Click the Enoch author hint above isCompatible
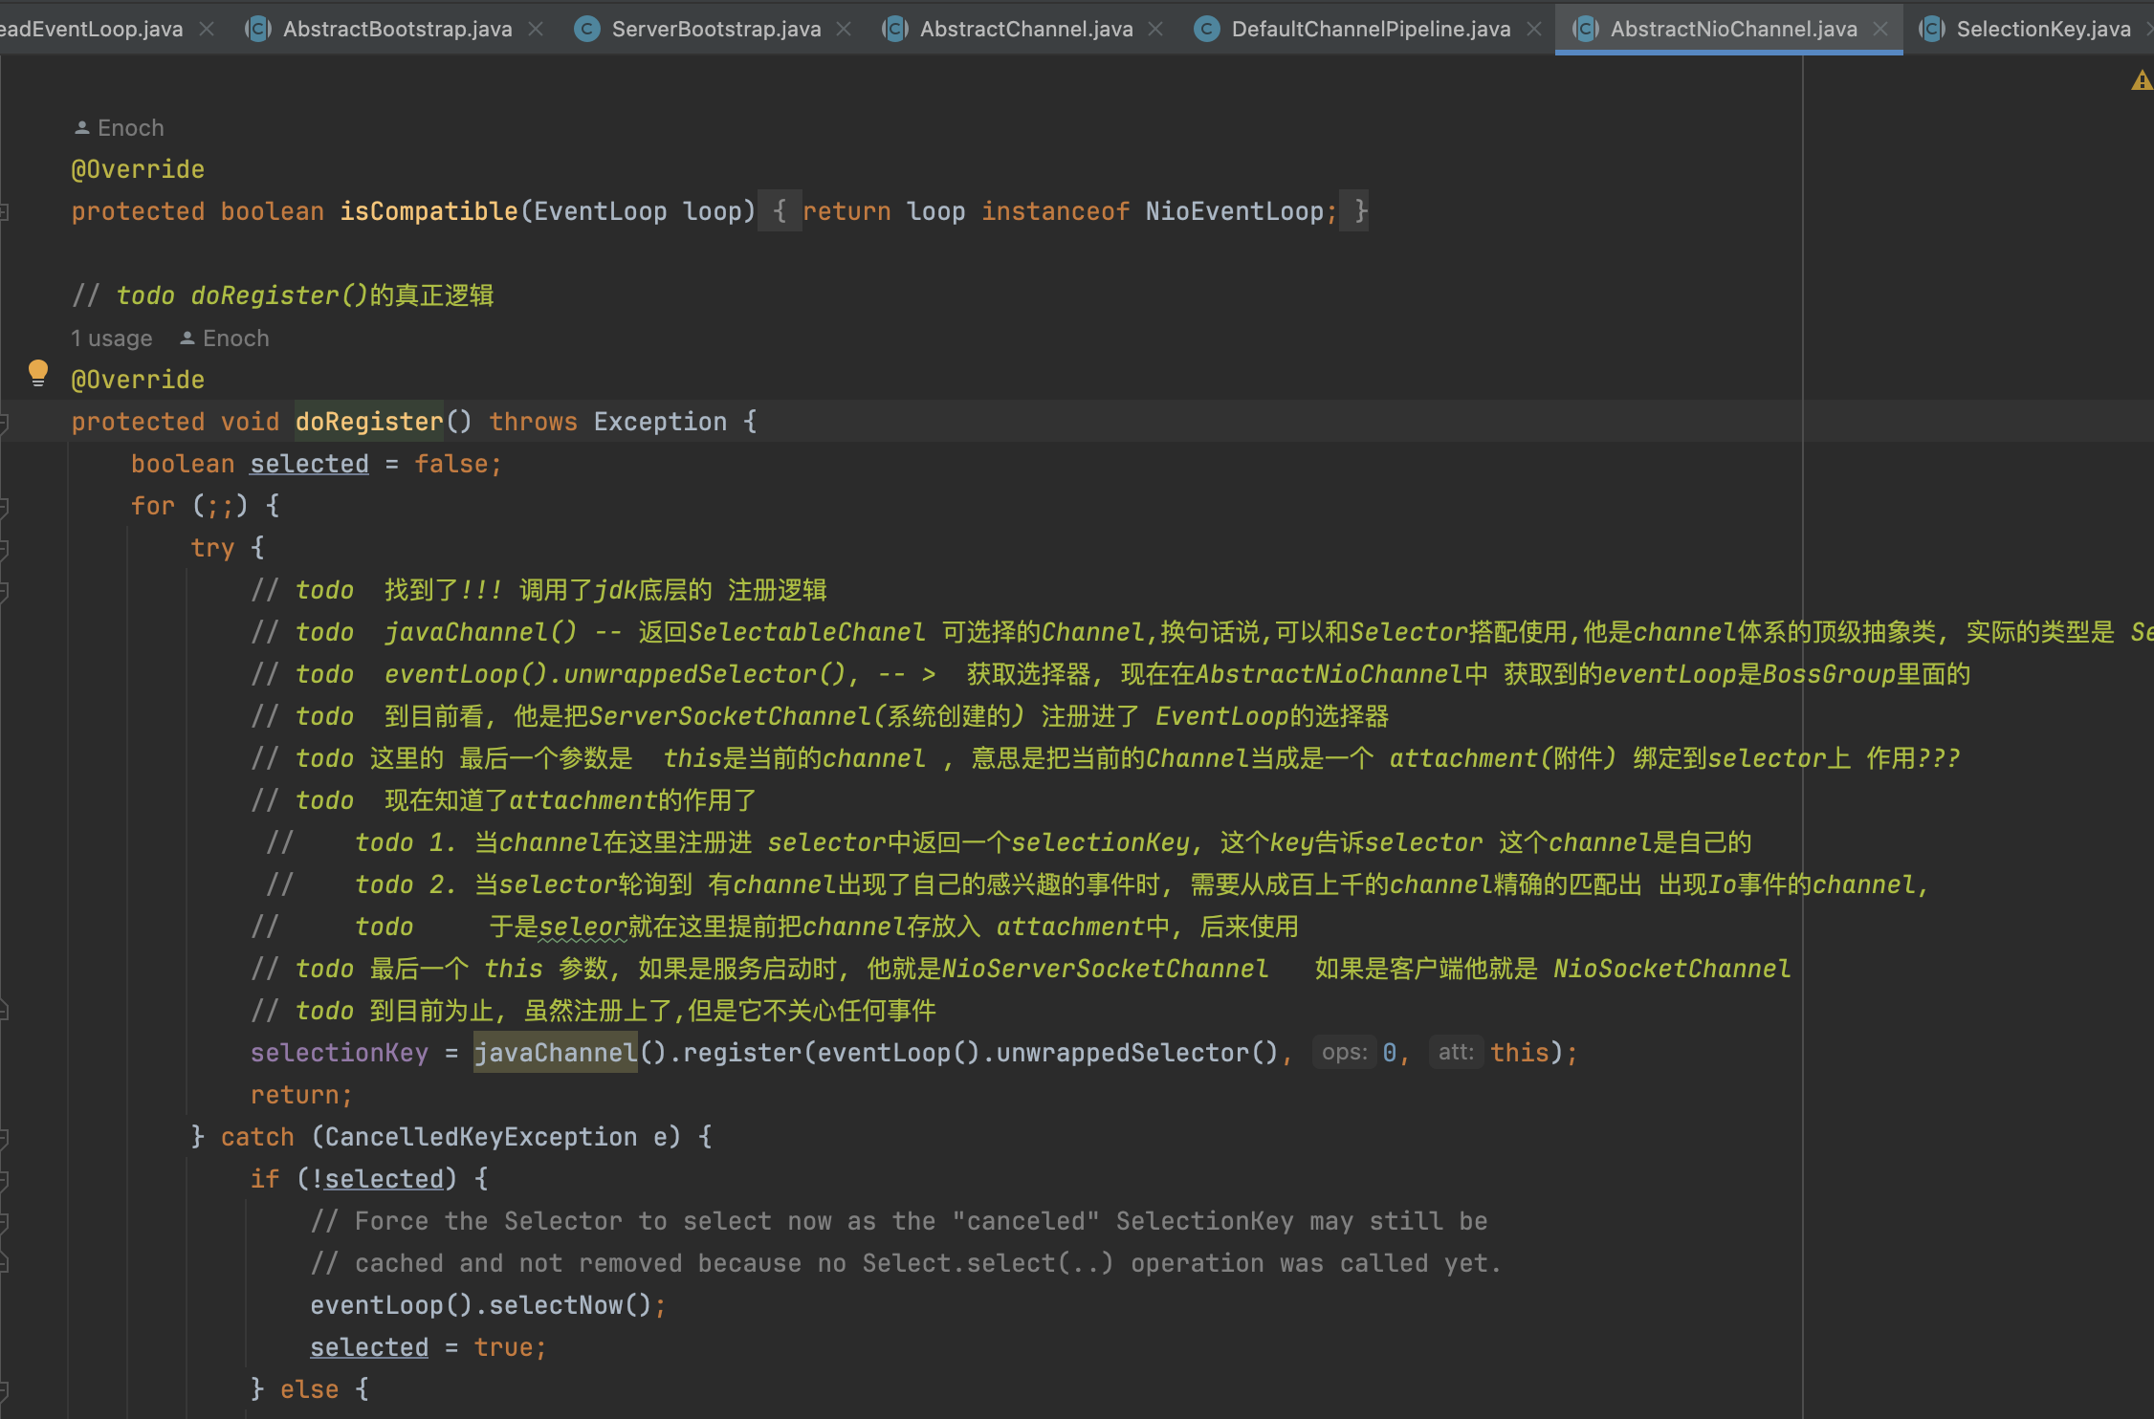The image size is (2154, 1419). click(x=131, y=127)
